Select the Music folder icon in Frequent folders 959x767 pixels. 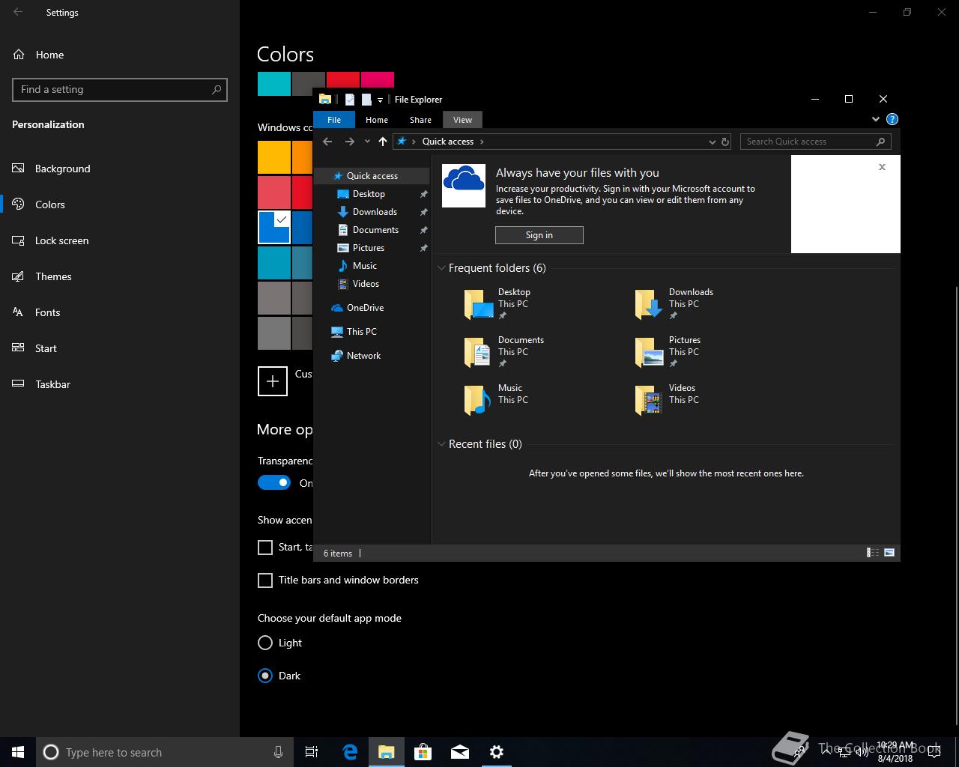pos(479,400)
